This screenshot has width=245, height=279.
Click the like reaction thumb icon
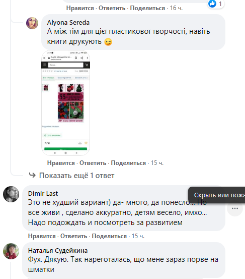212,4
